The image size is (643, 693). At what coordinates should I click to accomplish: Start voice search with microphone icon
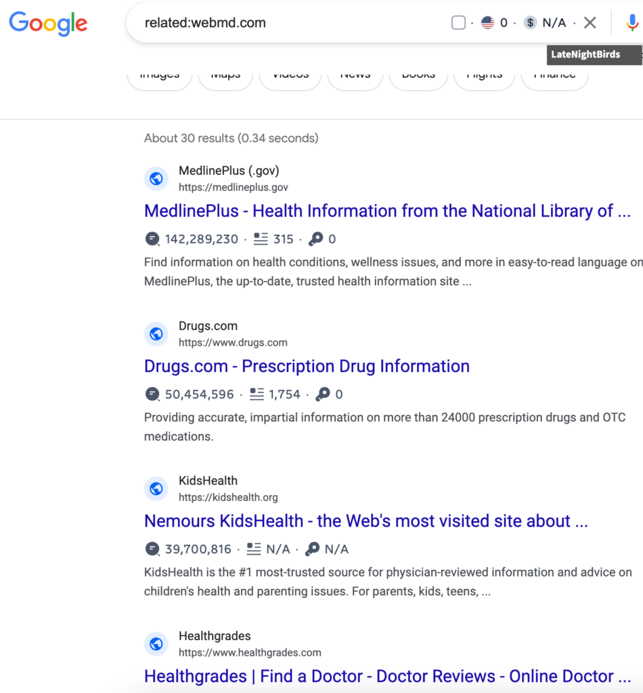coord(632,22)
